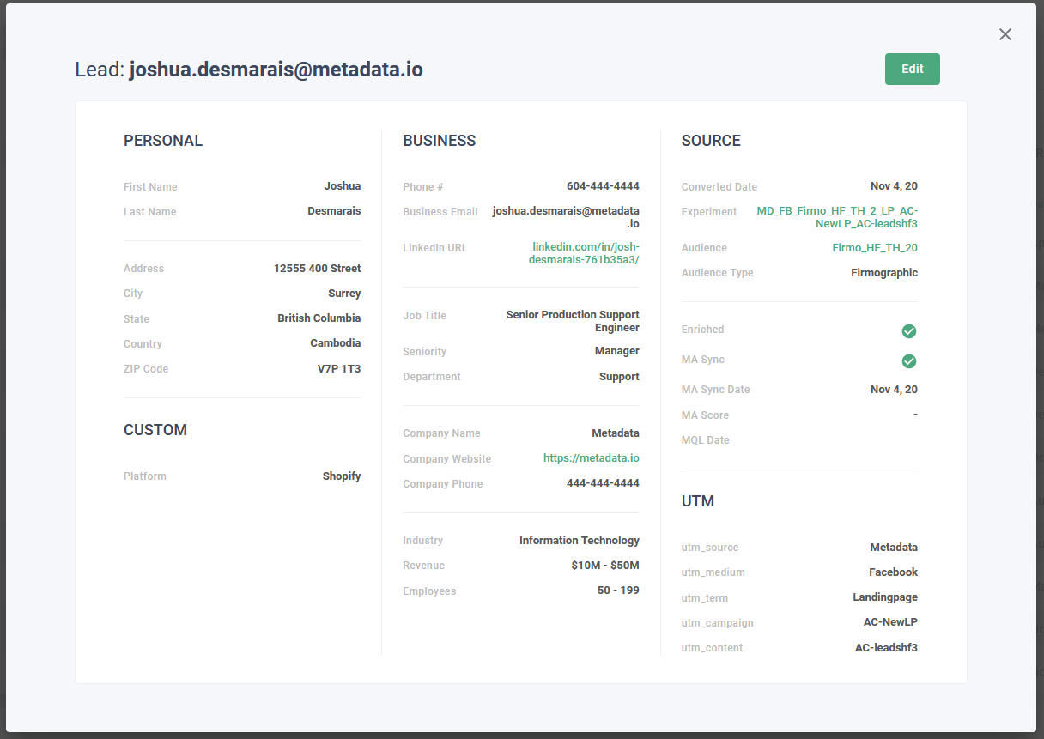The width and height of the screenshot is (1044, 739).
Task: Click the MA Sync green checkmark icon
Action: pyautogui.click(x=909, y=361)
